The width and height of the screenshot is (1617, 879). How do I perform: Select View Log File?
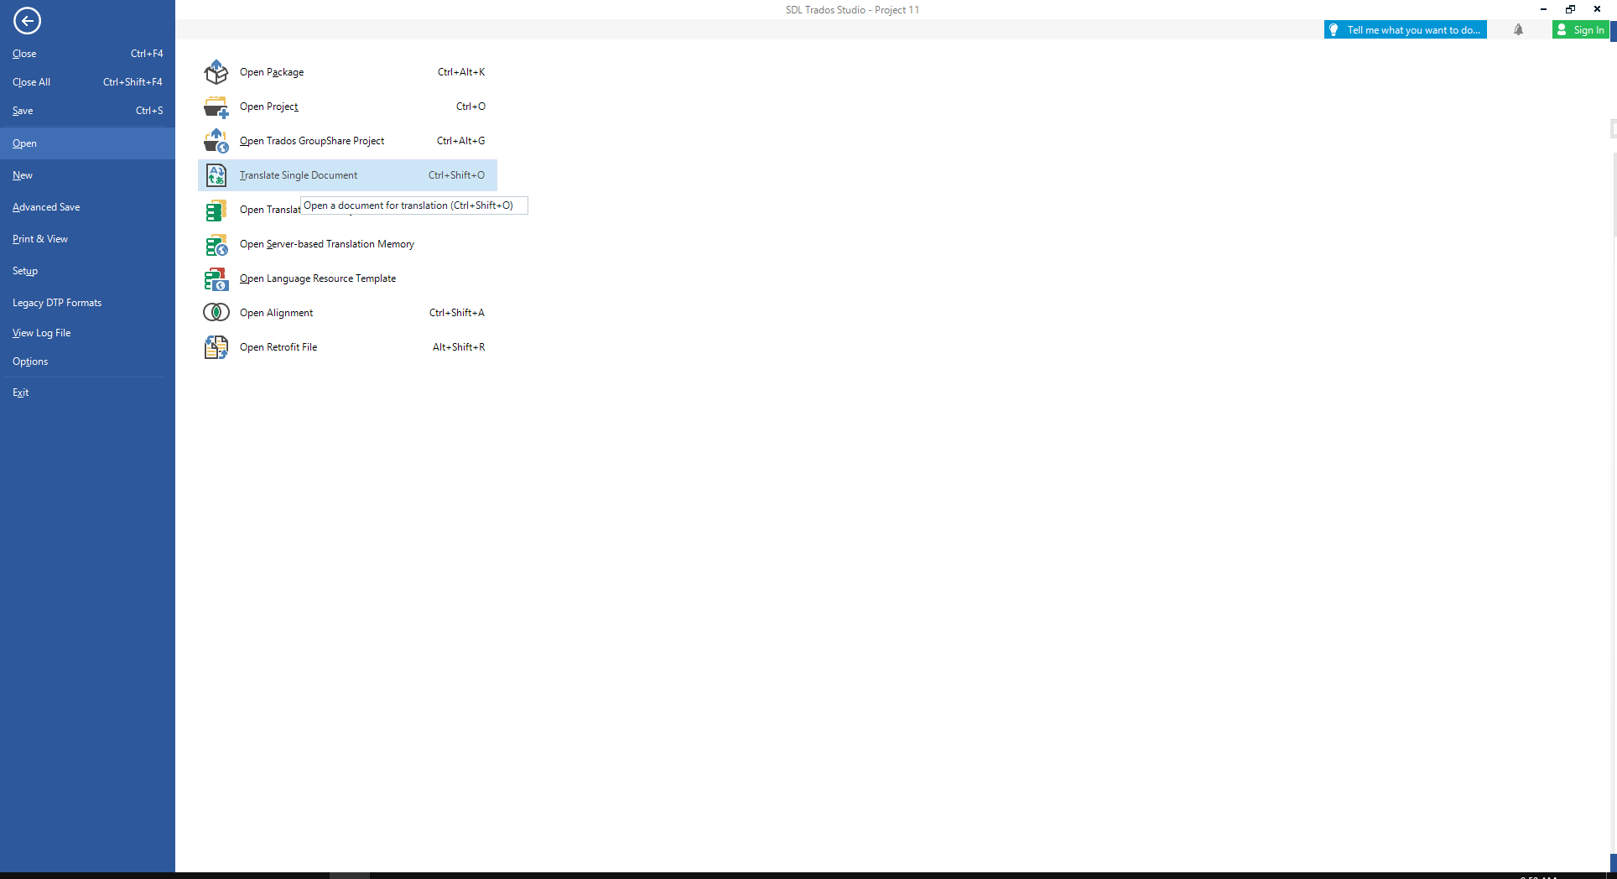(x=87, y=333)
